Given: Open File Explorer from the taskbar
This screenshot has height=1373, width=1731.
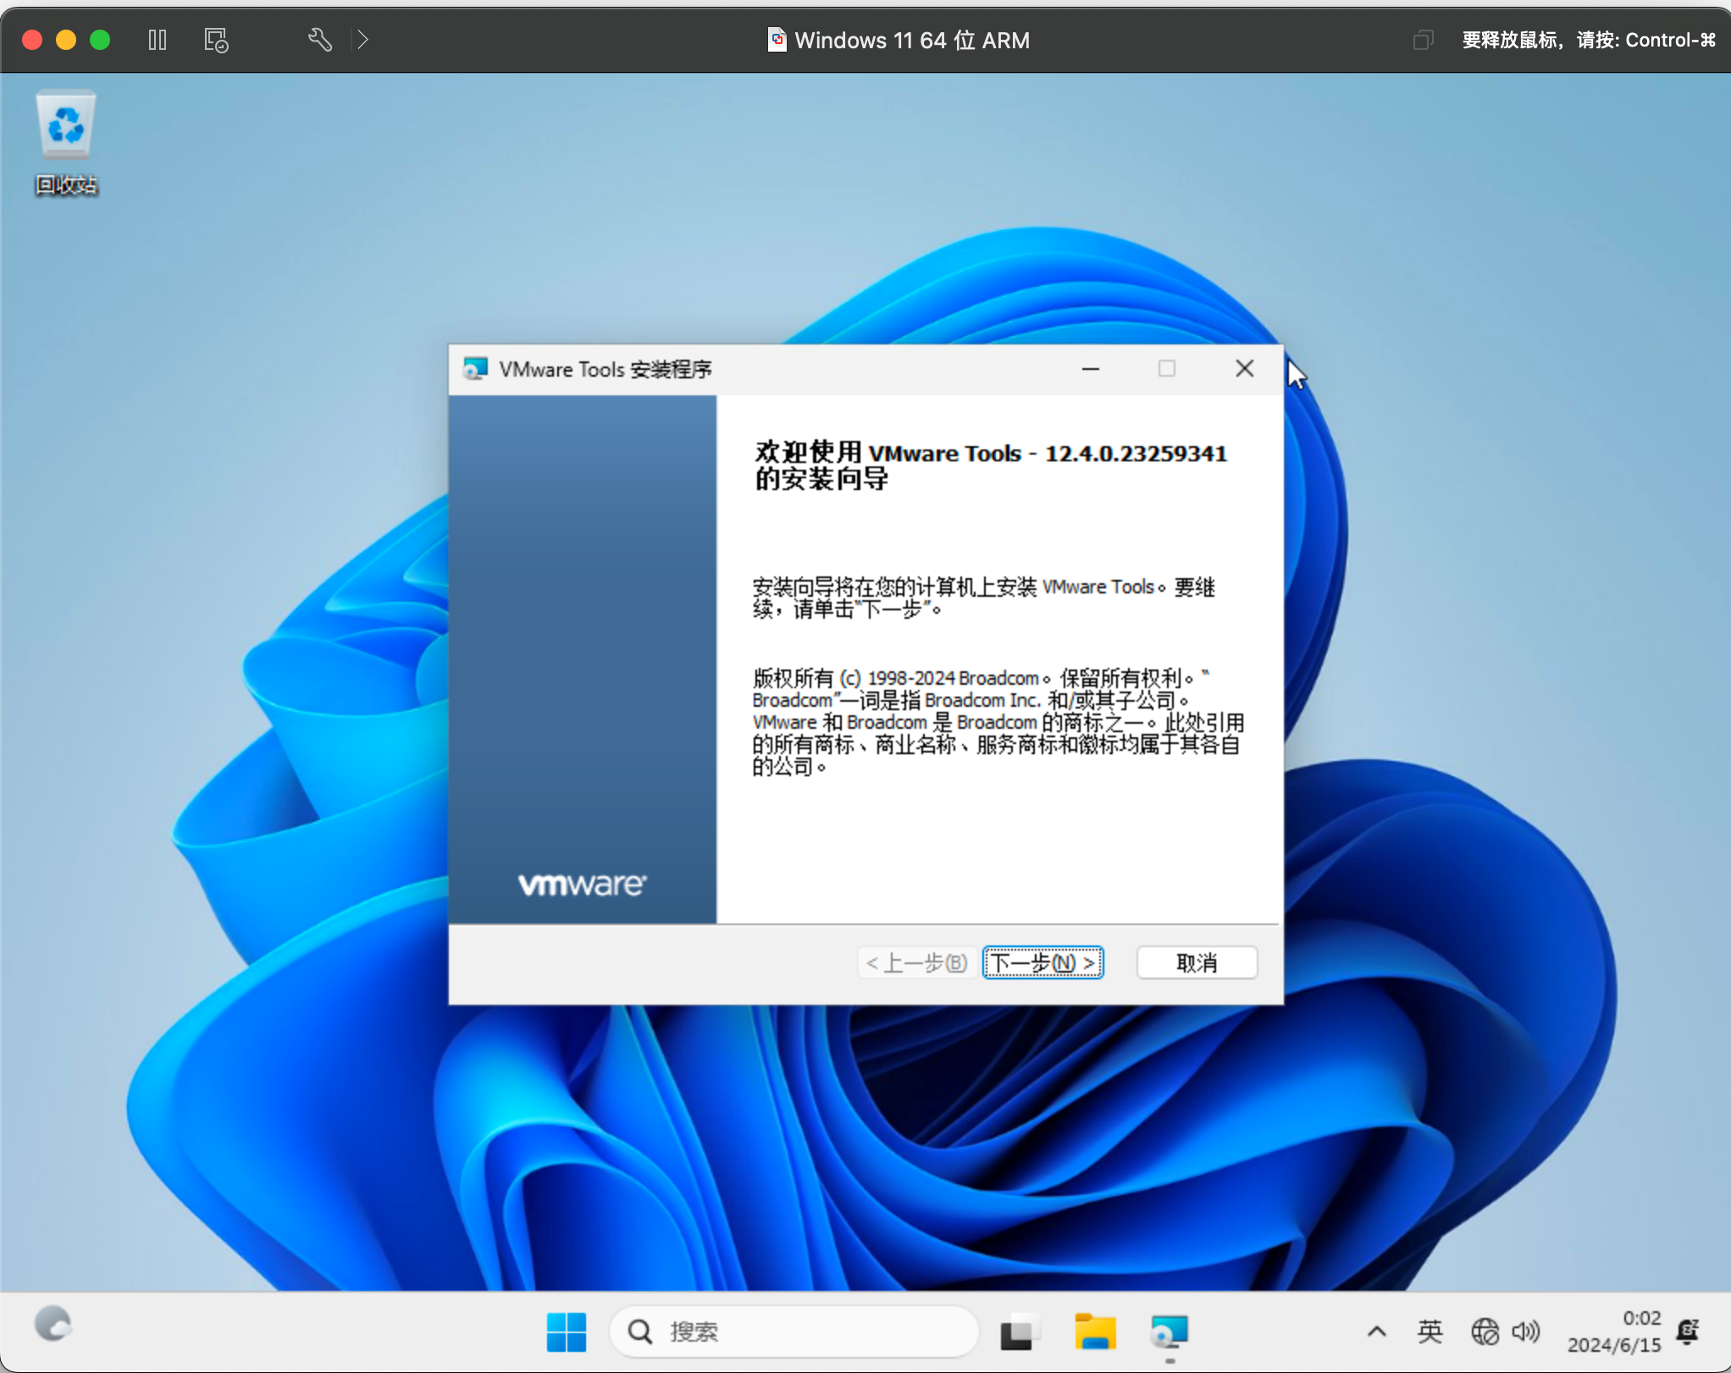Looking at the screenshot, I should 1095,1332.
